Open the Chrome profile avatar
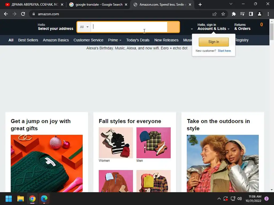The width and height of the screenshot is (274, 205). (x=260, y=14)
